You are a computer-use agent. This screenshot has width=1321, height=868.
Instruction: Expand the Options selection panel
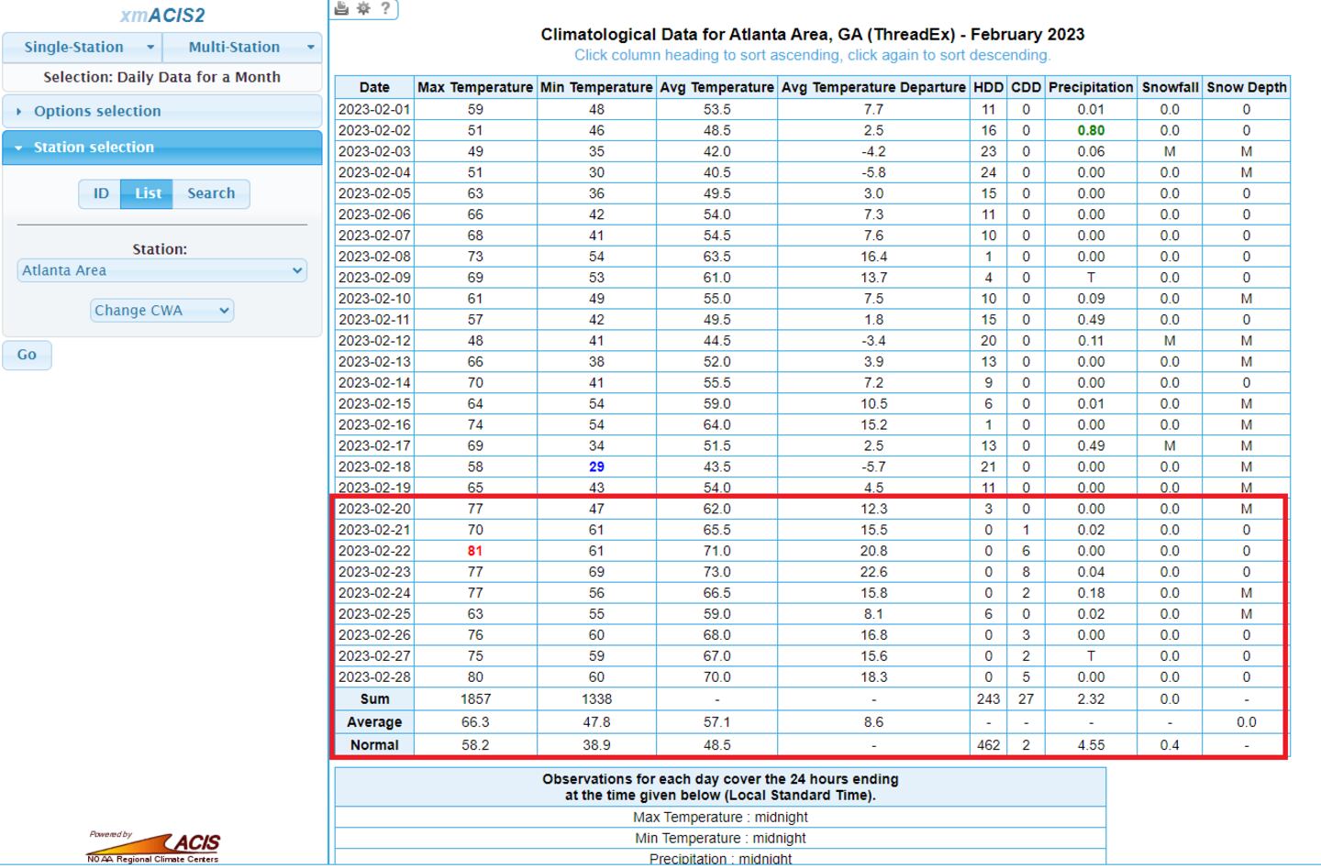tap(97, 111)
